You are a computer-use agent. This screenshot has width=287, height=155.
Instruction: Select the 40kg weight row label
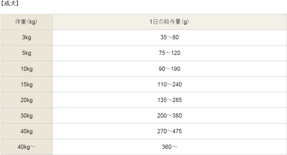[26, 131]
